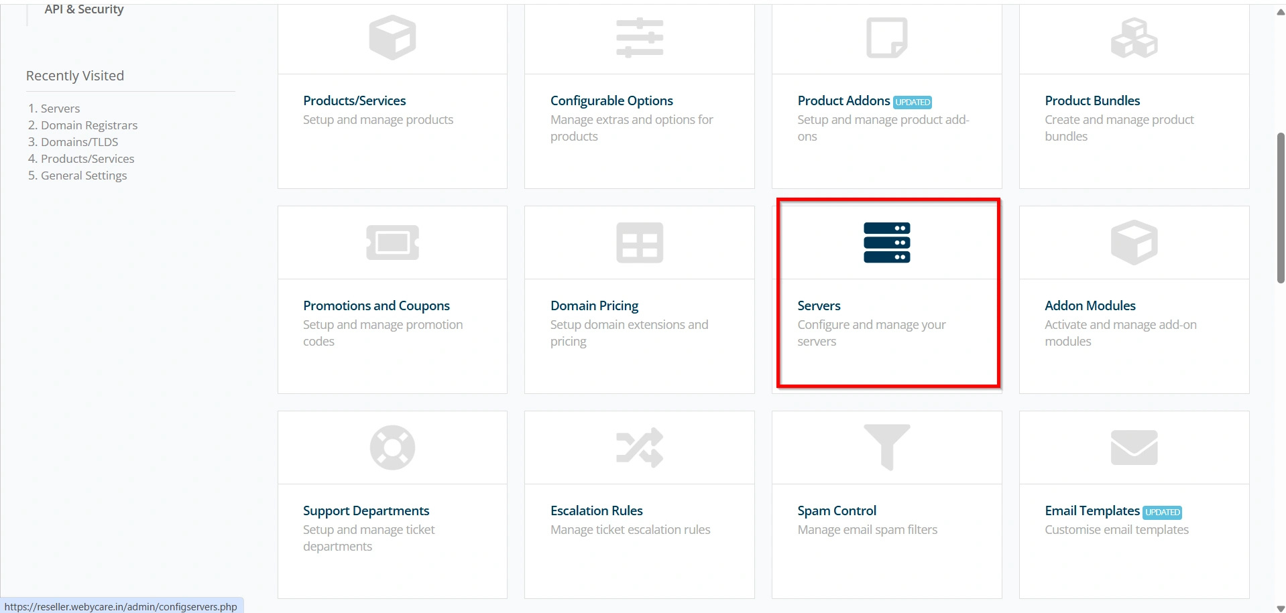Image resolution: width=1286 pixels, height=613 pixels.
Task: Click the page scrollbar down arrow
Action: pyautogui.click(x=1281, y=608)
